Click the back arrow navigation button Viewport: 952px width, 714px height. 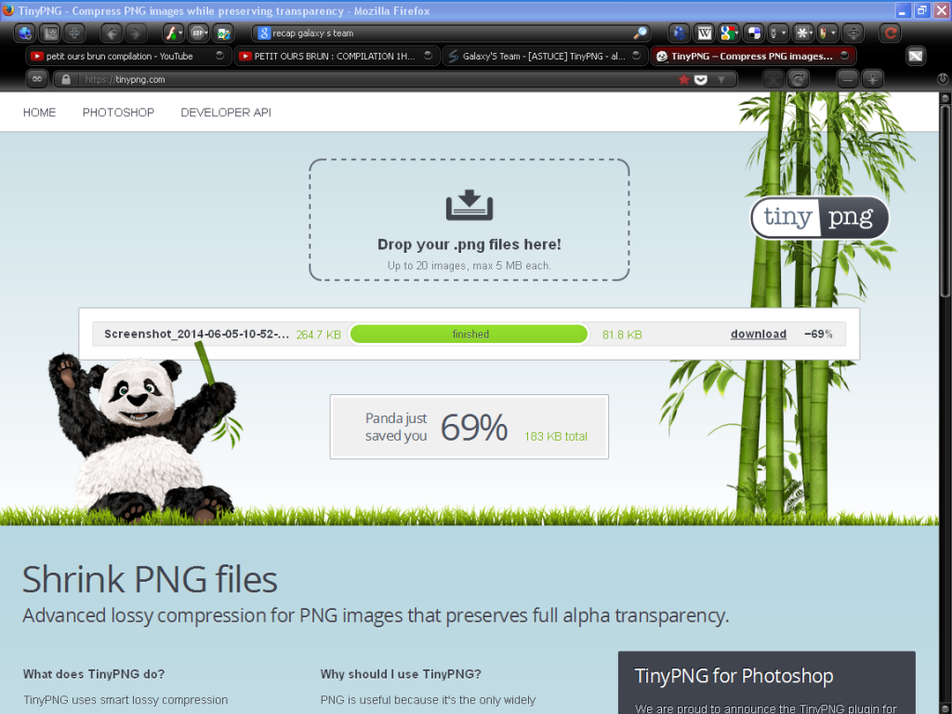coord(112,33)
